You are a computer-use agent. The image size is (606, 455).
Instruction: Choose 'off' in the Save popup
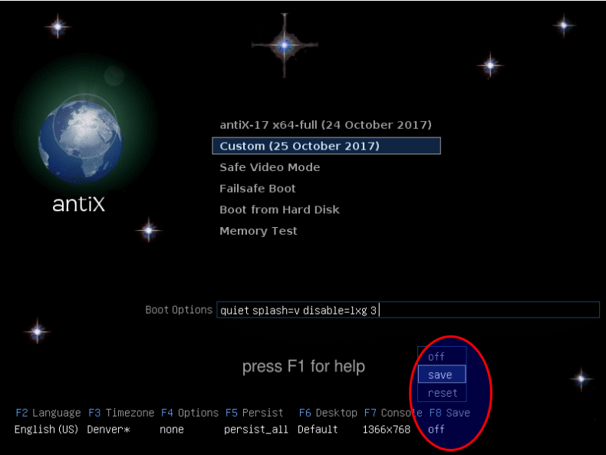click(x=442, y=357)
